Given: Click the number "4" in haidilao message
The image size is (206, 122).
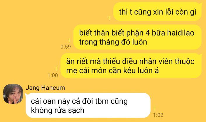Looking at the screenshot, I should tap(148, 33).
